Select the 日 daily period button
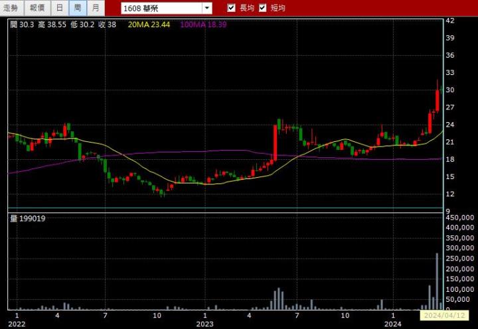The width and height of the screenshot is (478, 329). click(x=60, y=8)
